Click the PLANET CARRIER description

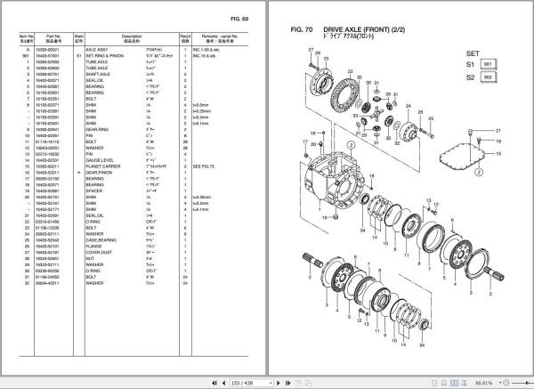click(x=103, y=166)
